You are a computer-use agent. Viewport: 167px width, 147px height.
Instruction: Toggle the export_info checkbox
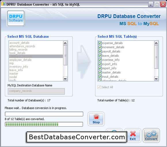pos(100,64)
